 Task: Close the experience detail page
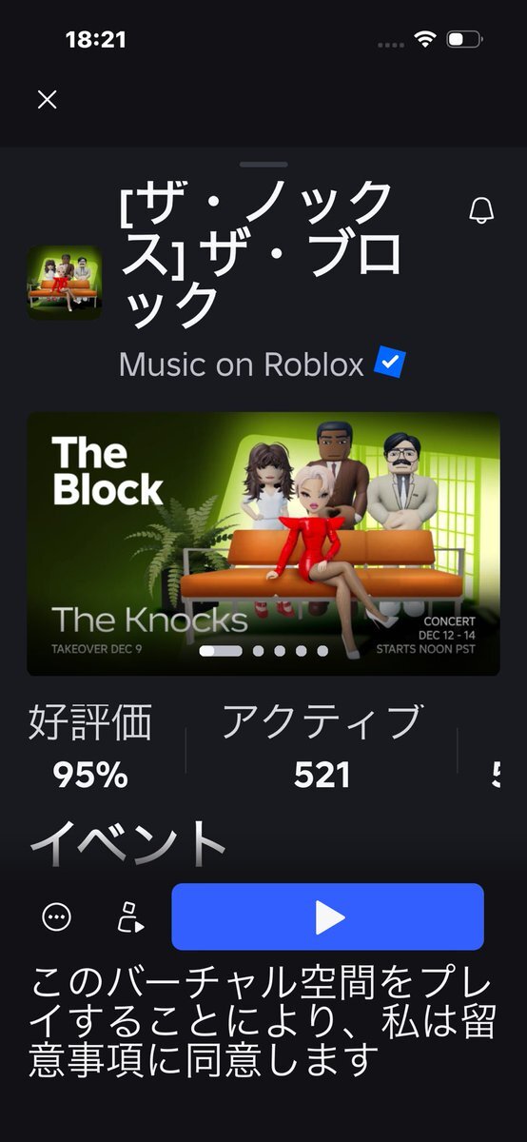coord(47,99)
